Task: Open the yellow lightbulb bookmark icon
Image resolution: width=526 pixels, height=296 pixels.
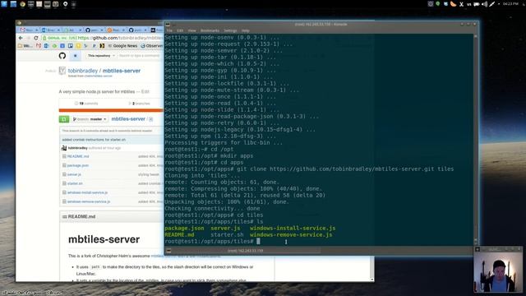Action: coord(79,46)
